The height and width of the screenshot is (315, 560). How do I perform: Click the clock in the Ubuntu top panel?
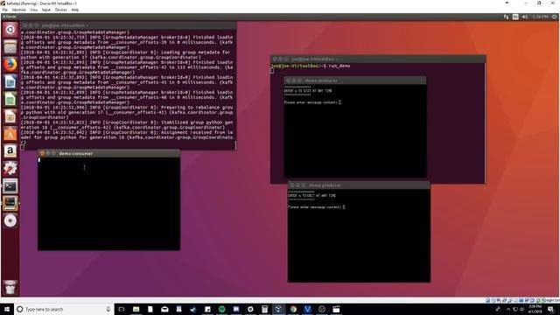pyautogui.click(x=540, y=17)
